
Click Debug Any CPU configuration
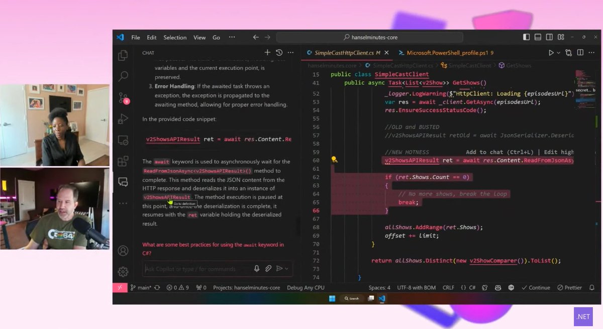[x=306, y=288]
